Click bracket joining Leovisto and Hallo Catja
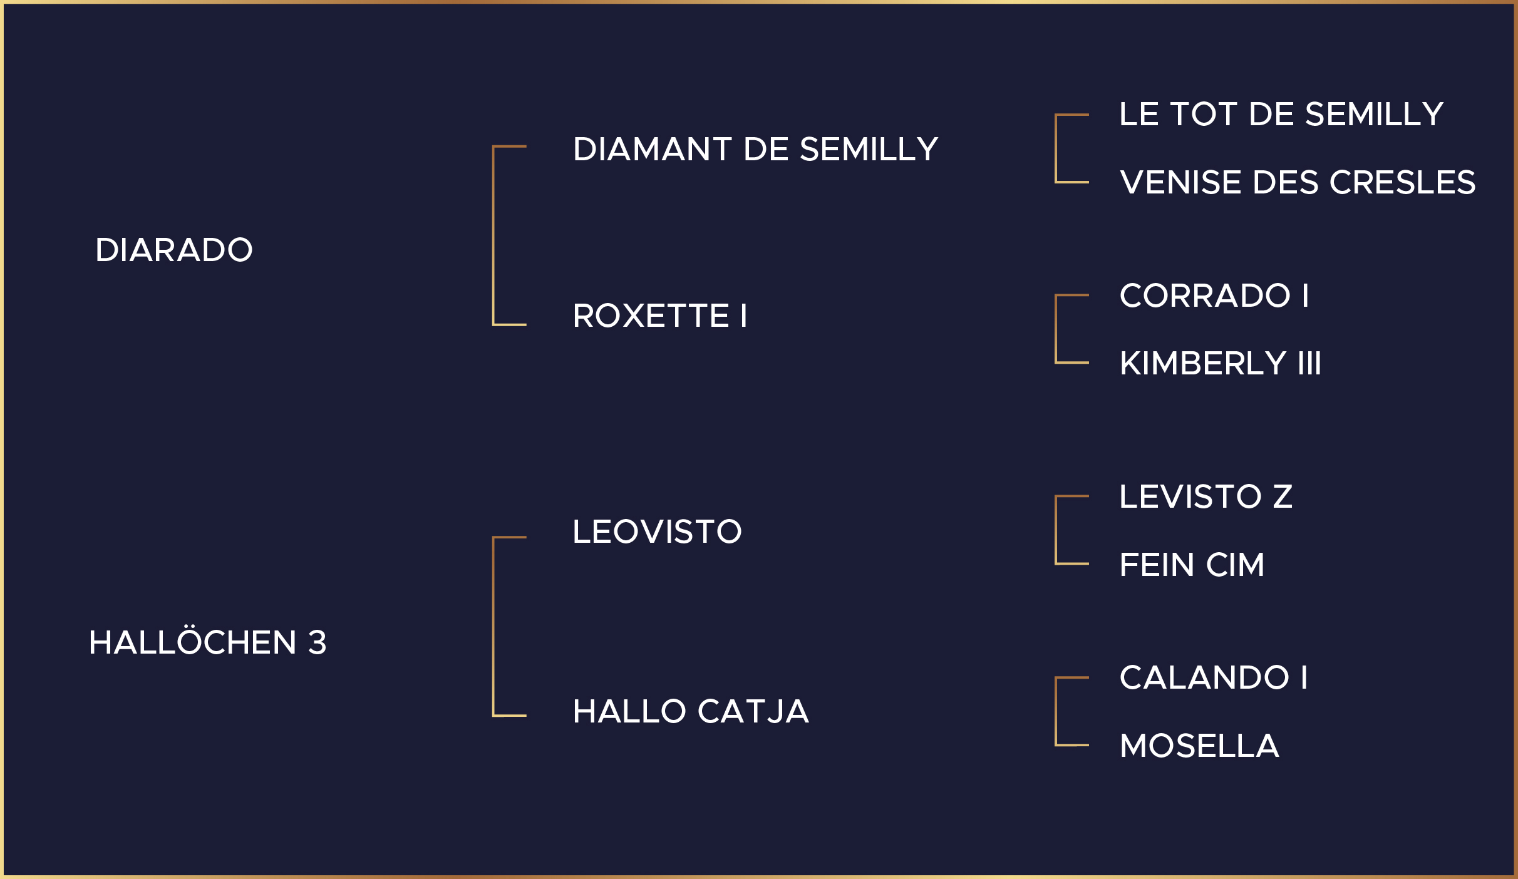Viewport: 1518px width, 879px height. (494, 626)
